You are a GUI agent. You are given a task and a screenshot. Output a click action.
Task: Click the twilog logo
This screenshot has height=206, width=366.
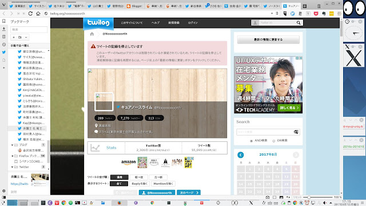tap(98, 23)
